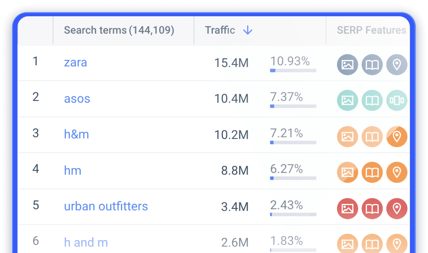Viewport: 428px width, 253px height.
Task: Select the knowledge panel book icon for zara
Action: click(x=372, y=64)
